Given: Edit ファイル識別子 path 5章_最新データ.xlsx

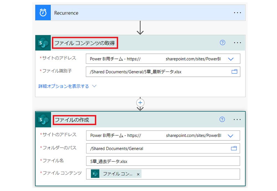Looking at the screenshot, I should point(163,72).
